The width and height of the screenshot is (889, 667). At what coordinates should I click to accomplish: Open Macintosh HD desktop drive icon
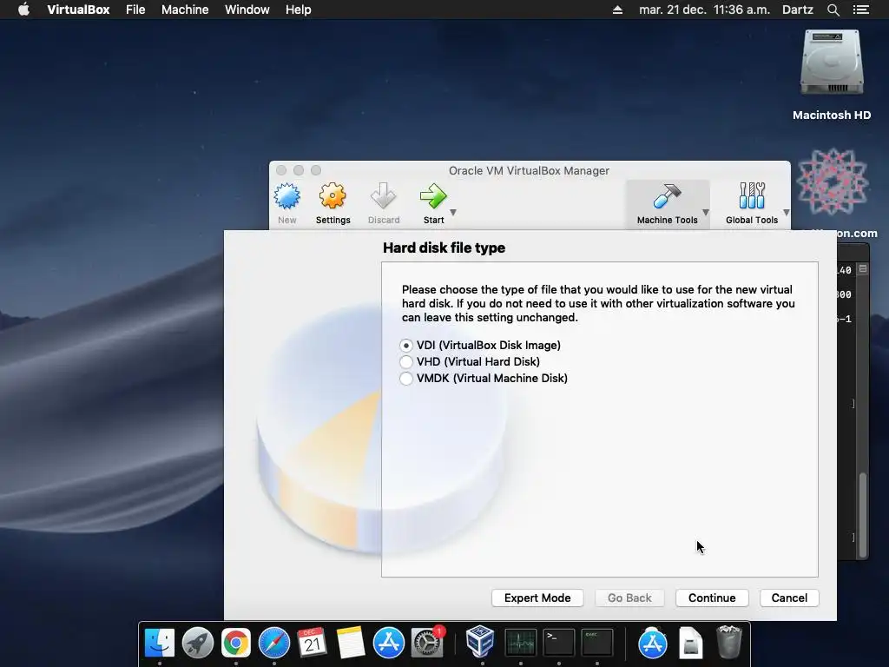(x=832, y=63)
